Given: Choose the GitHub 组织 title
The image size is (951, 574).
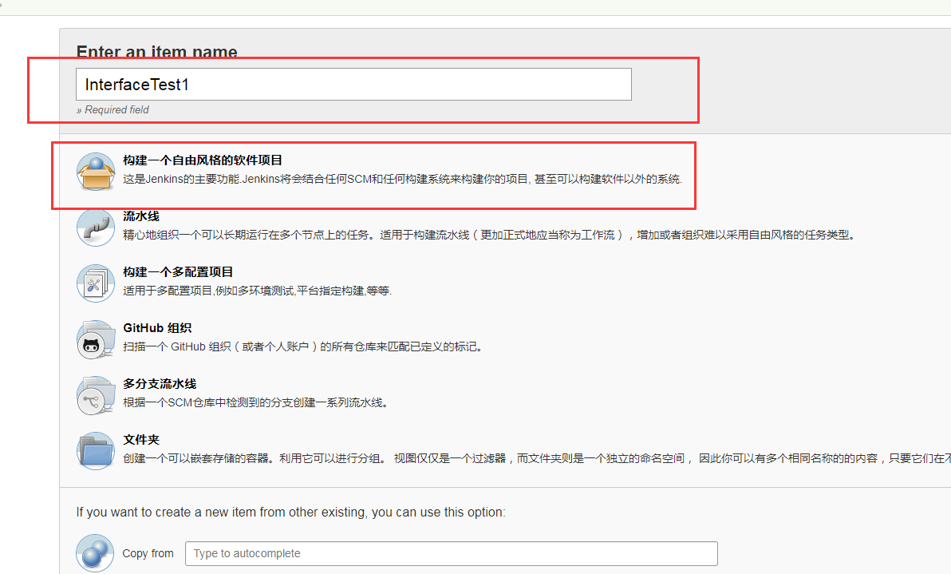Looking at the screenshot, I should (158, 327).
